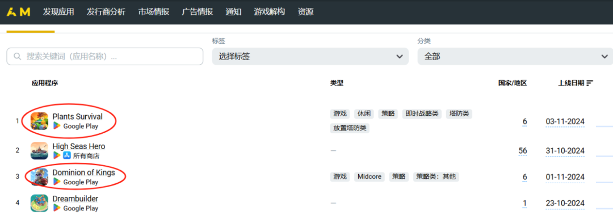Click release date 31-10-2024

pyautogui.click(x=565, y=151)
